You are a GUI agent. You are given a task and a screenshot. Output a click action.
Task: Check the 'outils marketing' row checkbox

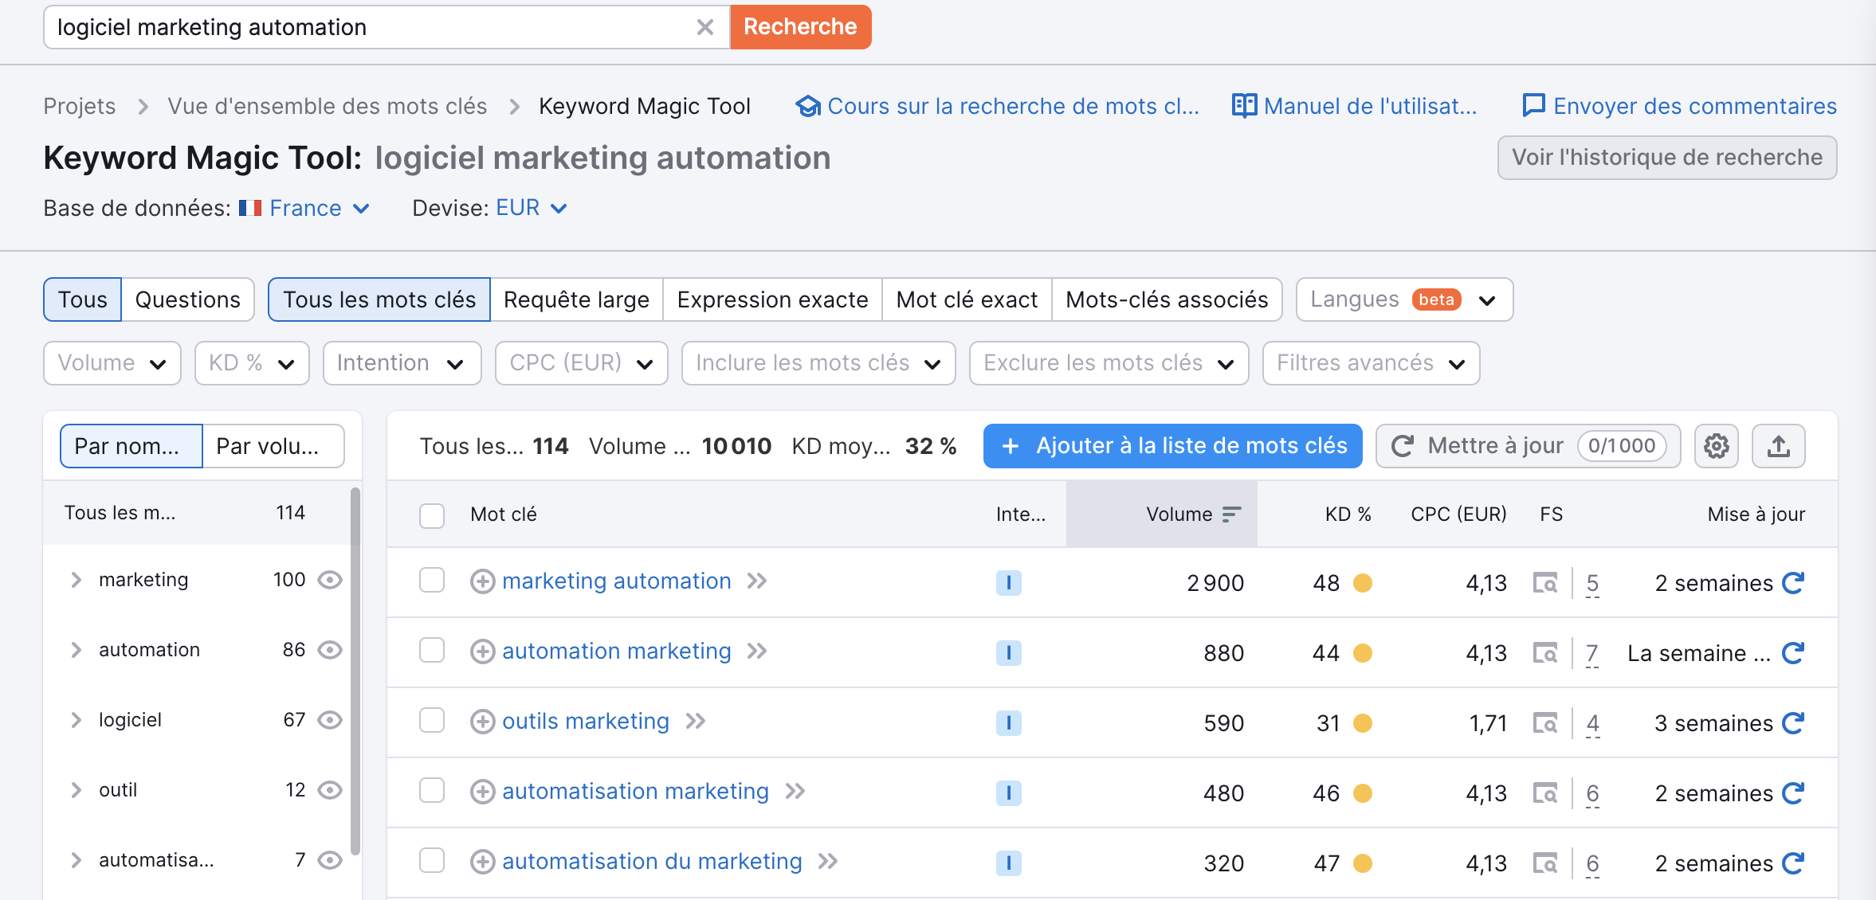(432, 721)
